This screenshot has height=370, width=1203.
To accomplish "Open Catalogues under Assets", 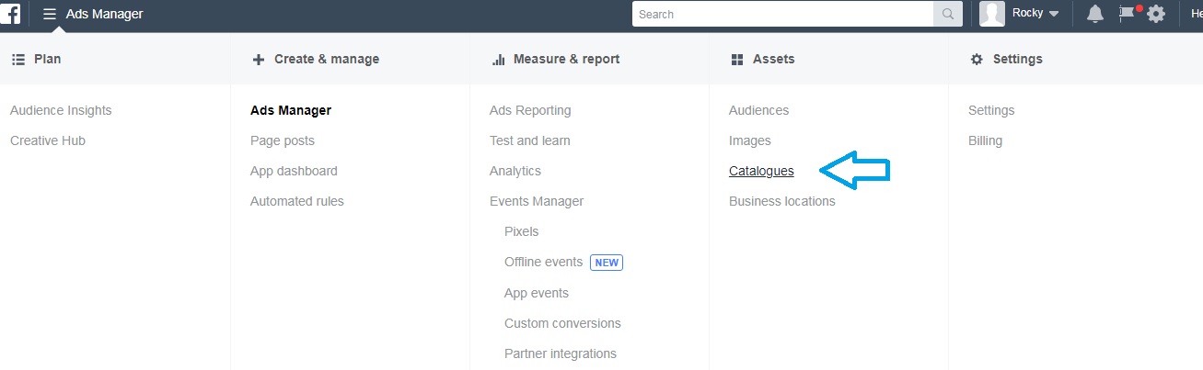I will [x=761, y=171].
